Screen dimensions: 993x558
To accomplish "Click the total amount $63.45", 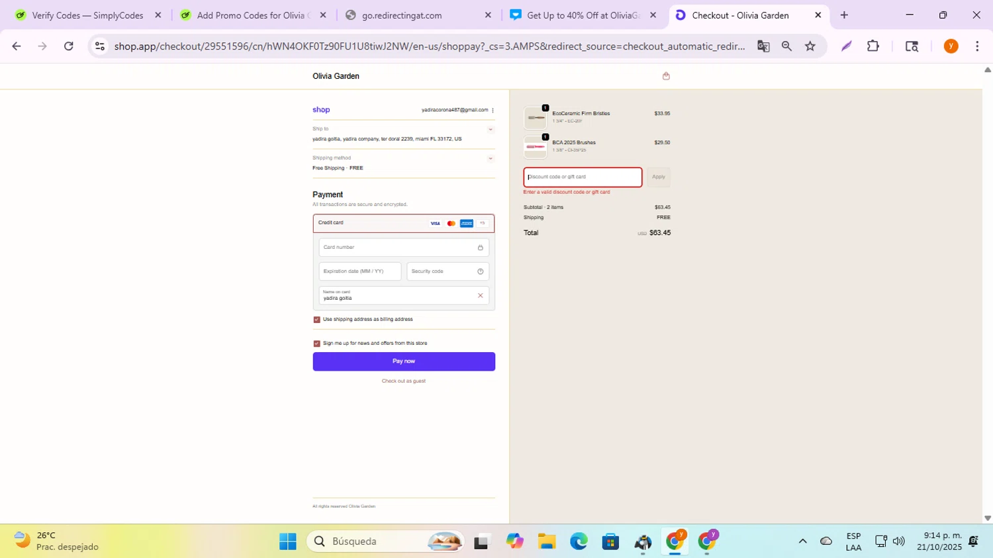I will coord(660,233).
